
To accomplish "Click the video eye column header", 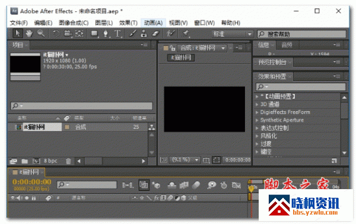I will pos(12,198).
